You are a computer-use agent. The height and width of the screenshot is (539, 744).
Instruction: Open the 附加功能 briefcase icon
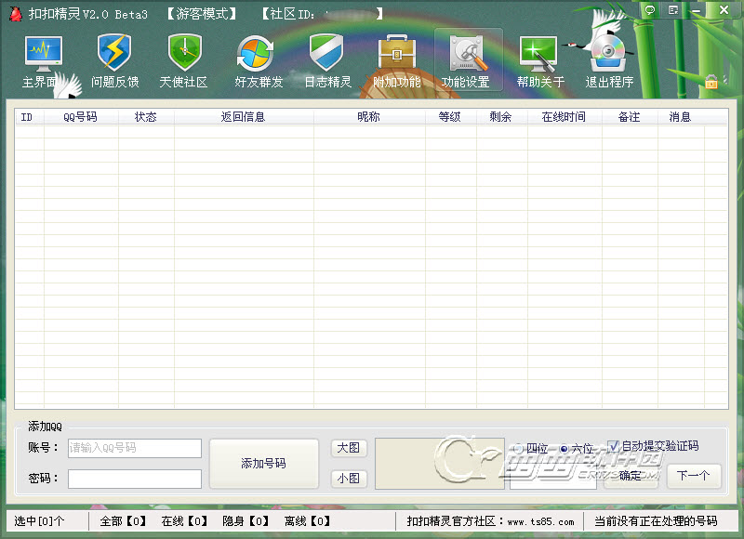click(397, 60)
